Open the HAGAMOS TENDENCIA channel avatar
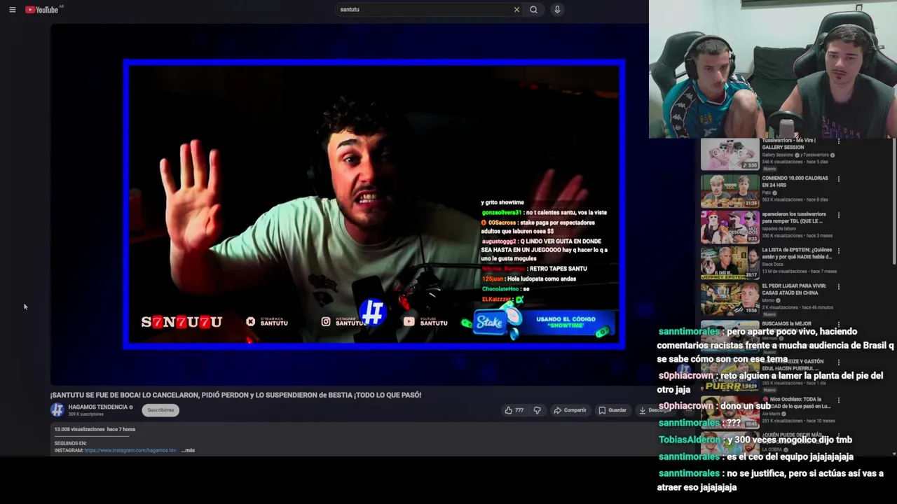This screenshot has width=897, height=504. (57, 410)
